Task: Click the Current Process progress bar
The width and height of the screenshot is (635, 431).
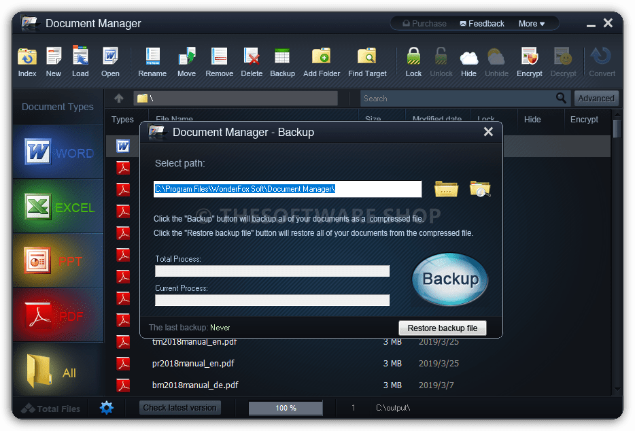Action: (272, 300)
